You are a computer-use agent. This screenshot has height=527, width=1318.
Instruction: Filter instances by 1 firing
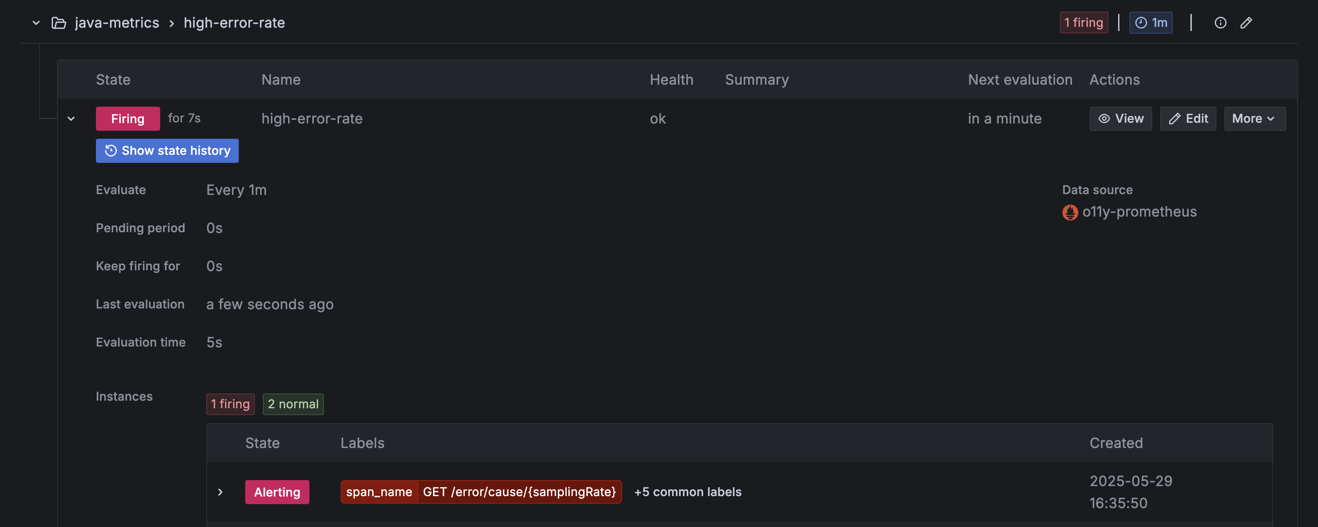(x=230, y=404)
